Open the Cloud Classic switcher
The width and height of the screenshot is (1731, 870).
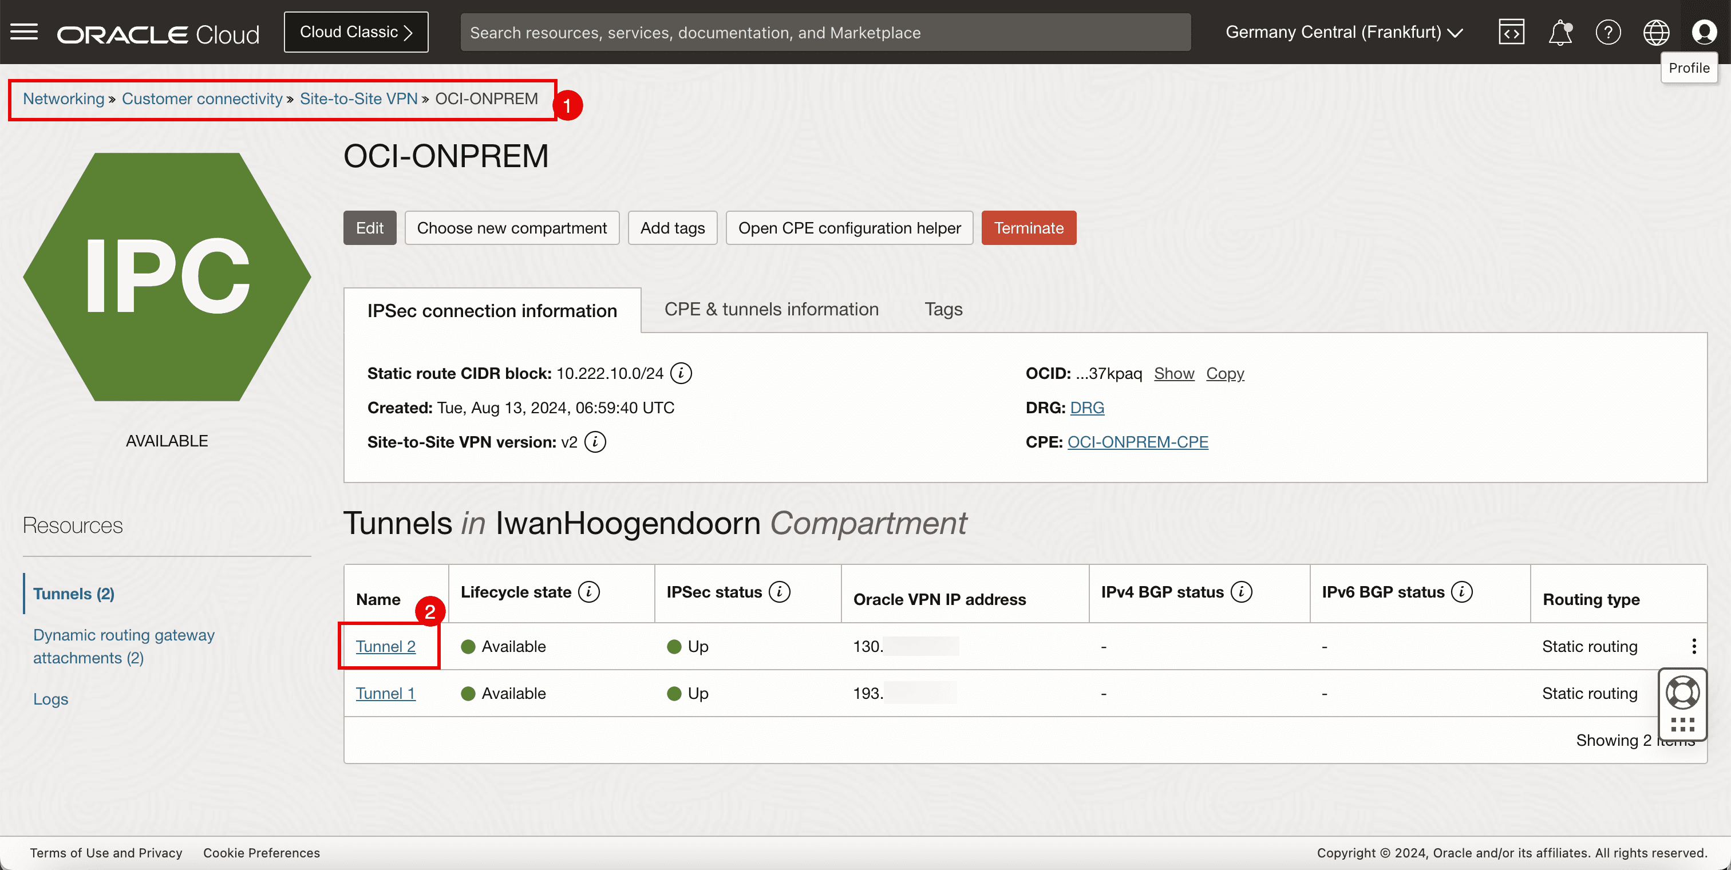coord(355,32)
